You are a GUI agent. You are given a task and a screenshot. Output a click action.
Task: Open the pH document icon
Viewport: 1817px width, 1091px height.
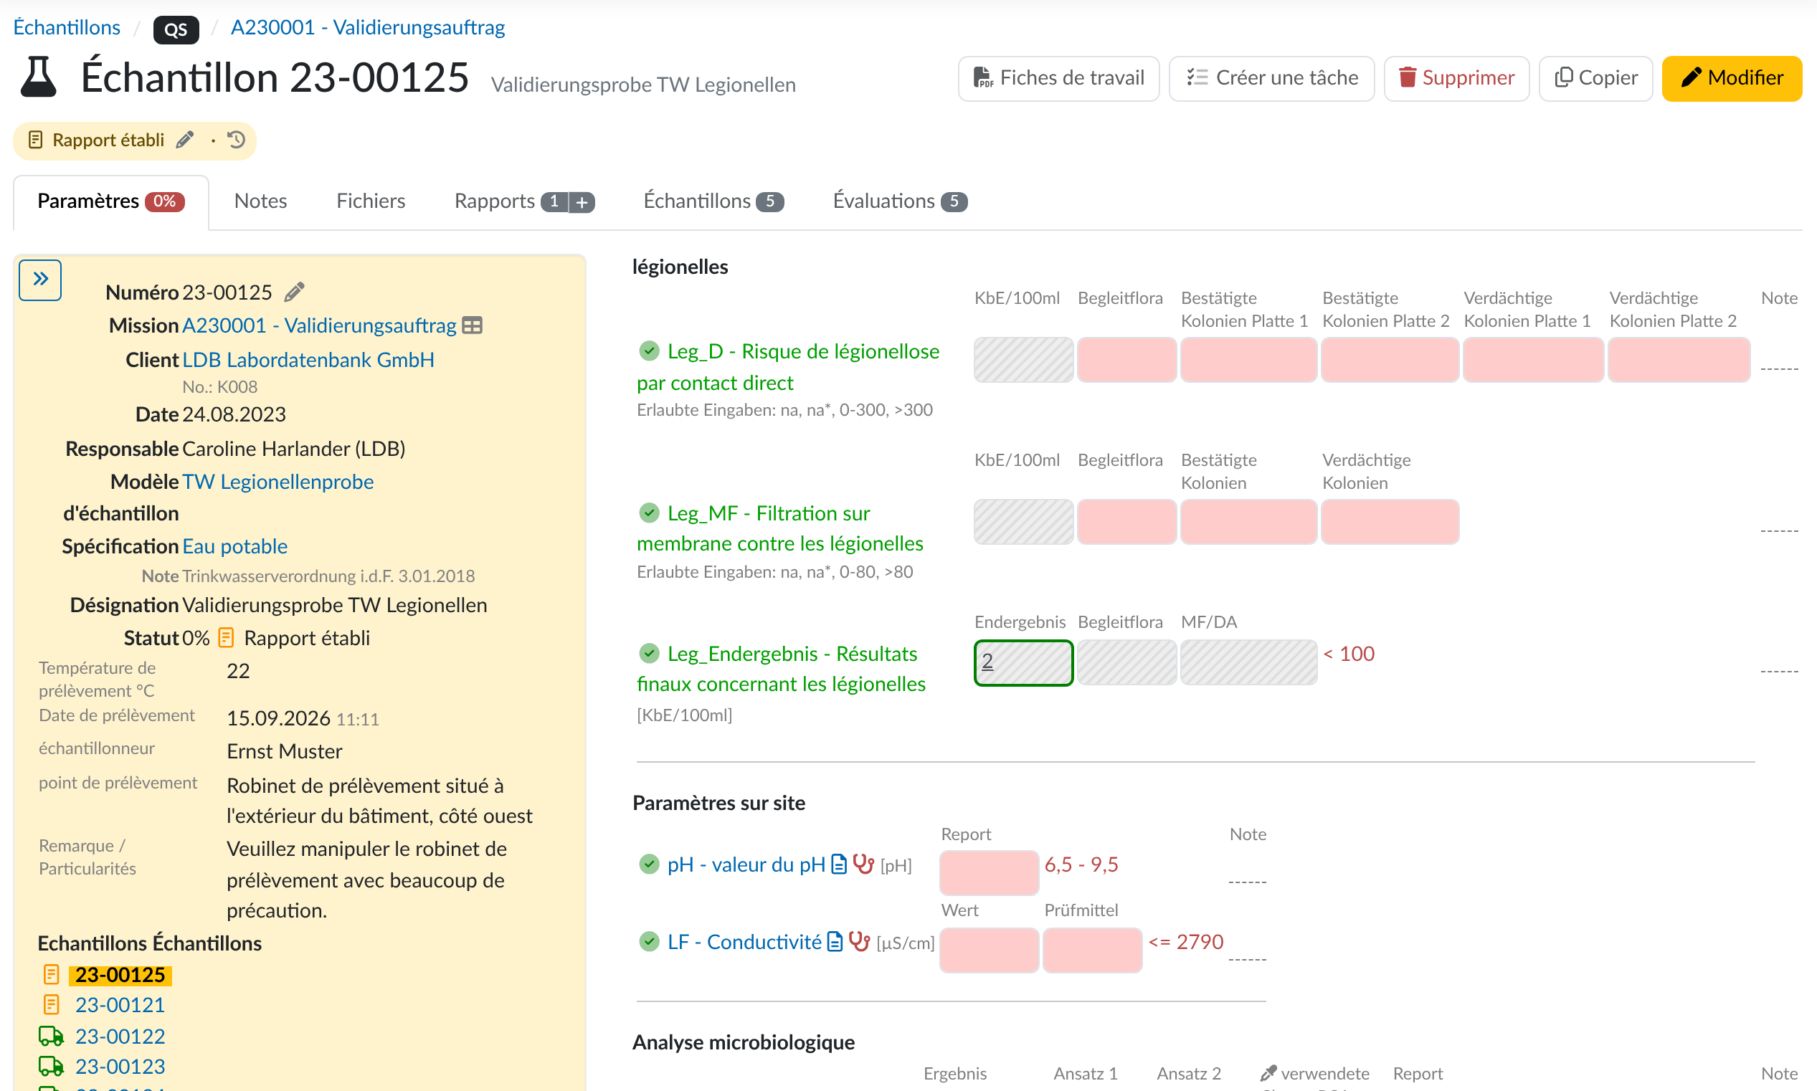[839, 864]
